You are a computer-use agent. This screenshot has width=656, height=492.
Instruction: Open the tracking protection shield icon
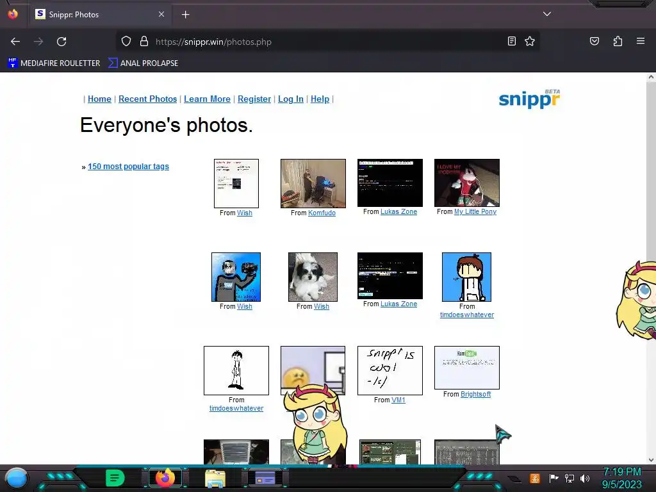126,42
